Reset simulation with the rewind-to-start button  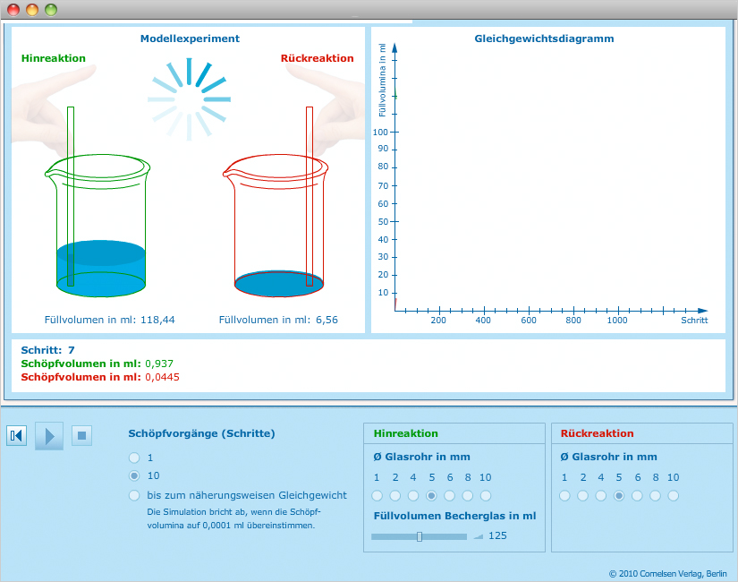[x=17, y=436]
